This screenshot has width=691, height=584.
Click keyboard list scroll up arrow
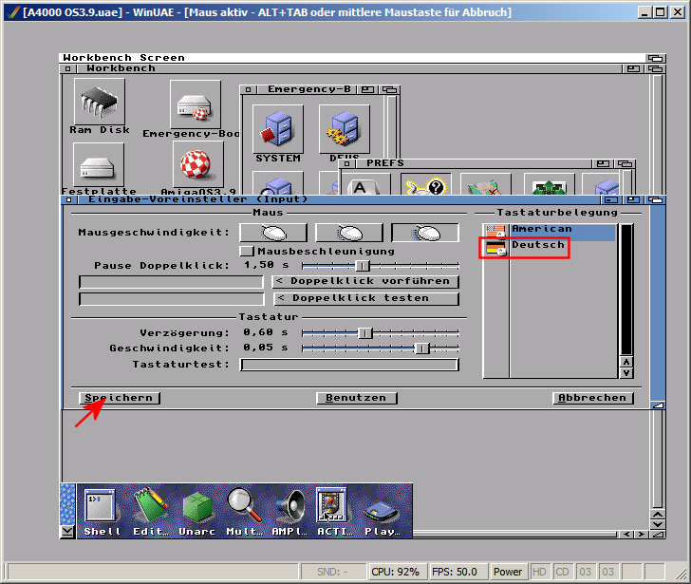[x=626, y=362]
